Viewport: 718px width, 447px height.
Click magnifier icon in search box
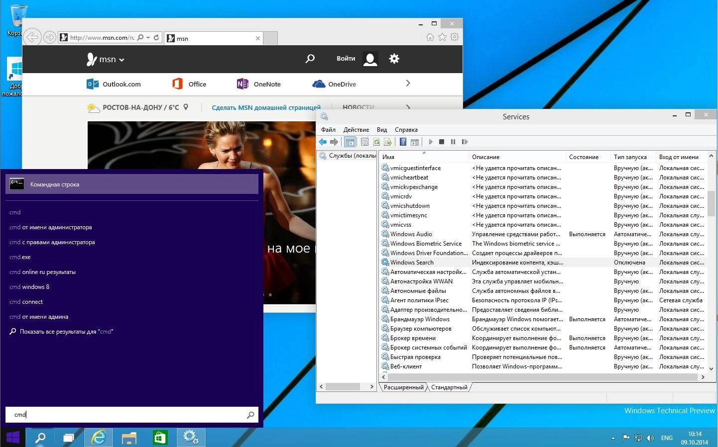tap(250, 415)
